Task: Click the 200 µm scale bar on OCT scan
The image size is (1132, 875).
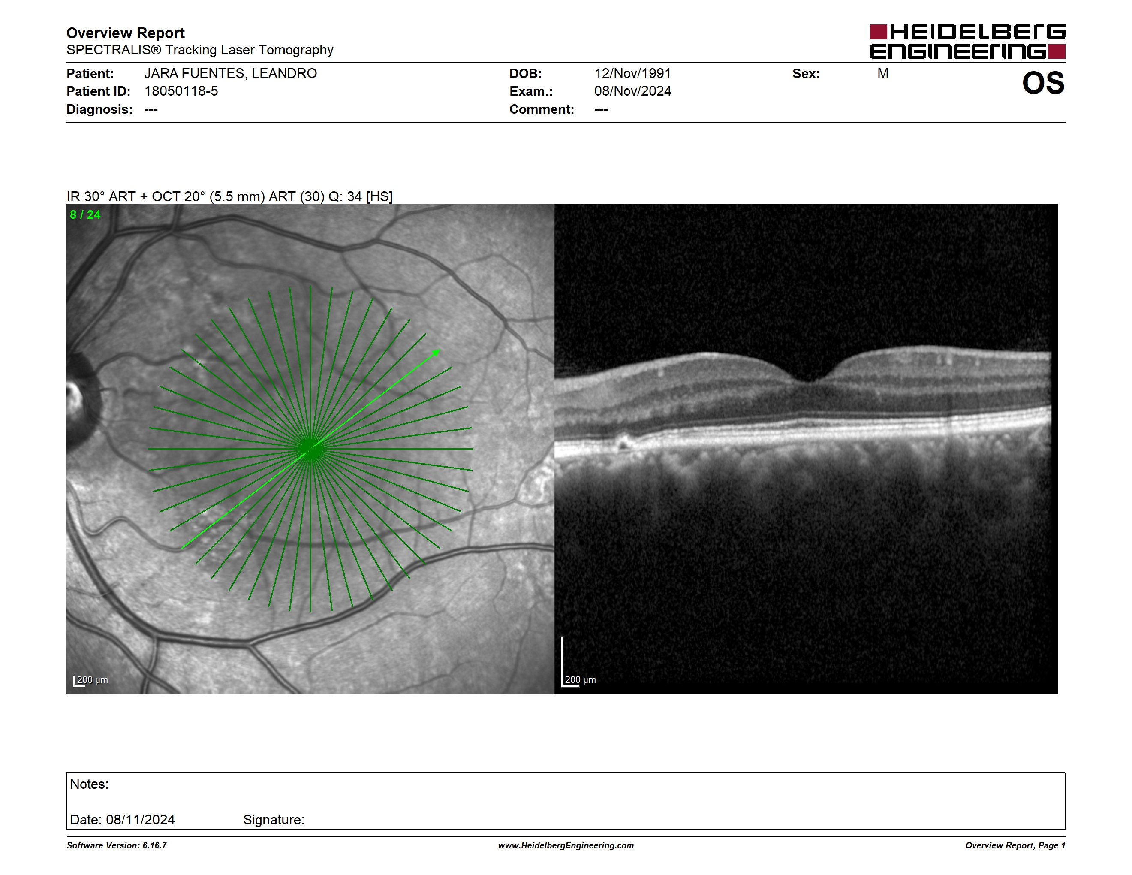Action: [578, 662]
